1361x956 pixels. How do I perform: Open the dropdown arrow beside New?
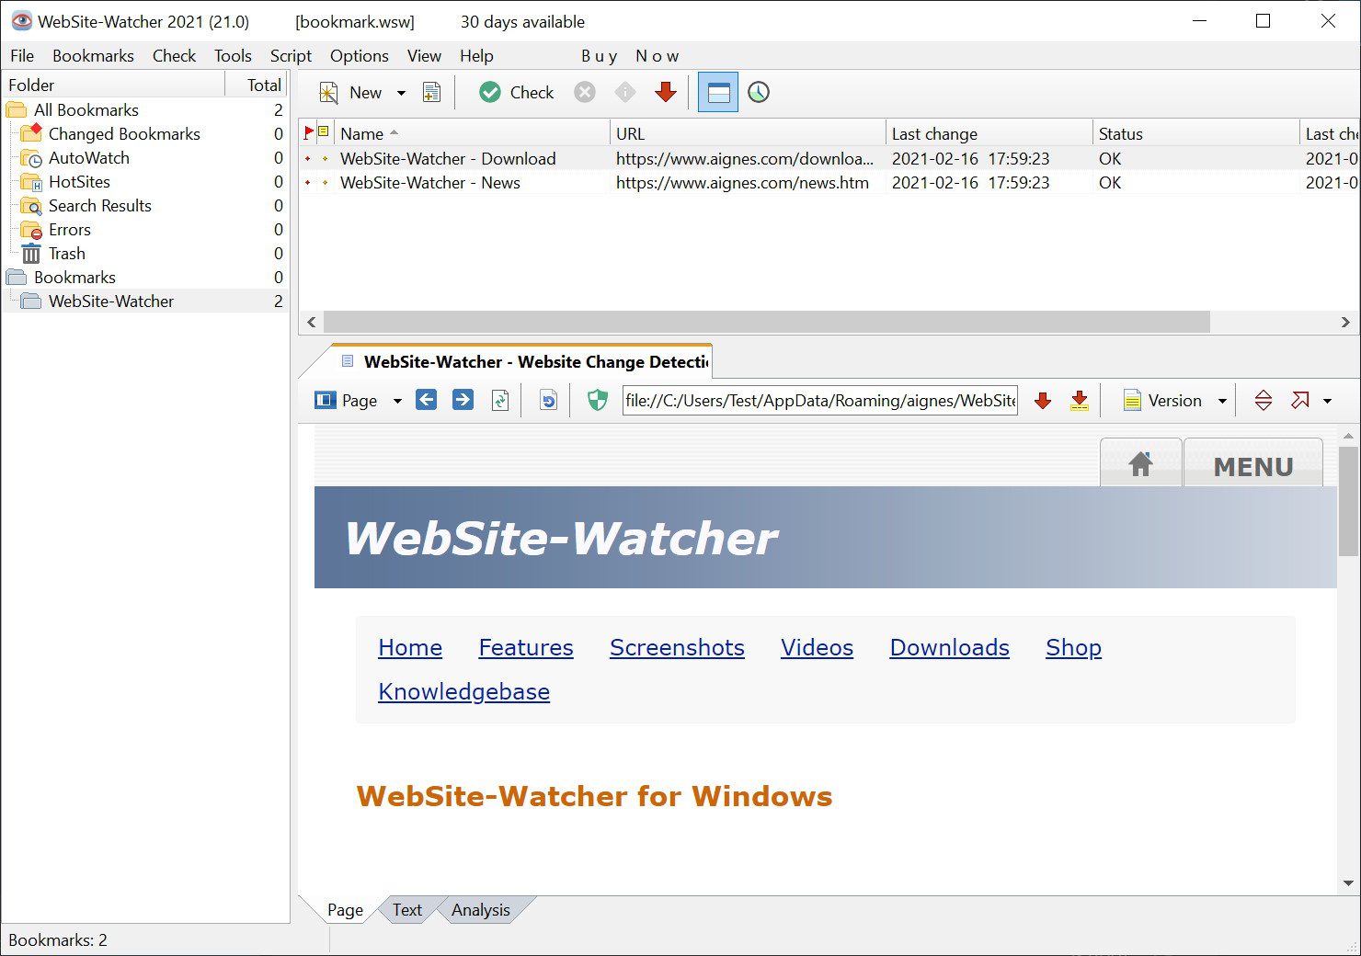(x=401, y=93)
